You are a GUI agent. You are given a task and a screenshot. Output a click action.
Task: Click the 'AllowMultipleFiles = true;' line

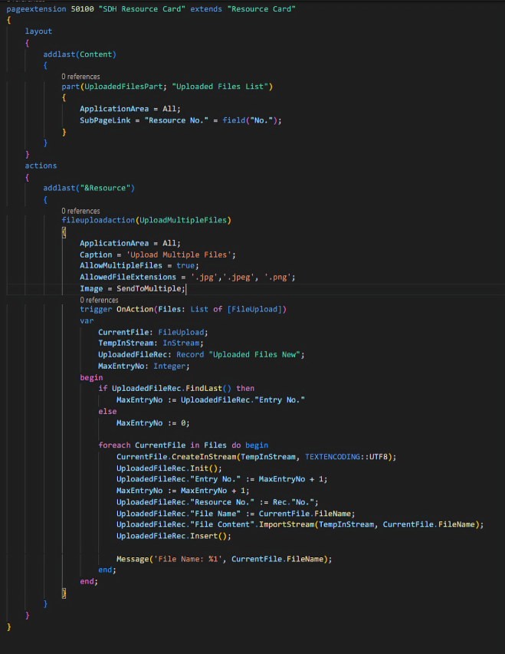(139, 266)
